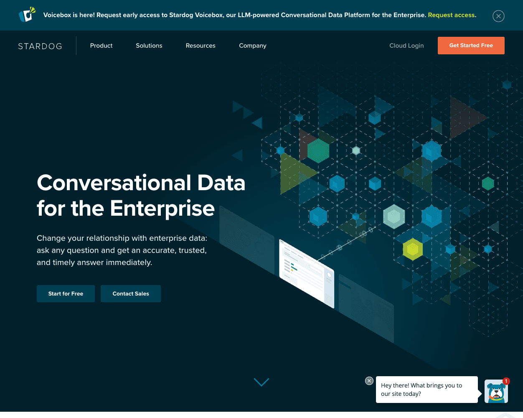Viewport: 523px width, 418px height.
Task: Click the dashboard screen illustration
Action: tap(307, 274)
